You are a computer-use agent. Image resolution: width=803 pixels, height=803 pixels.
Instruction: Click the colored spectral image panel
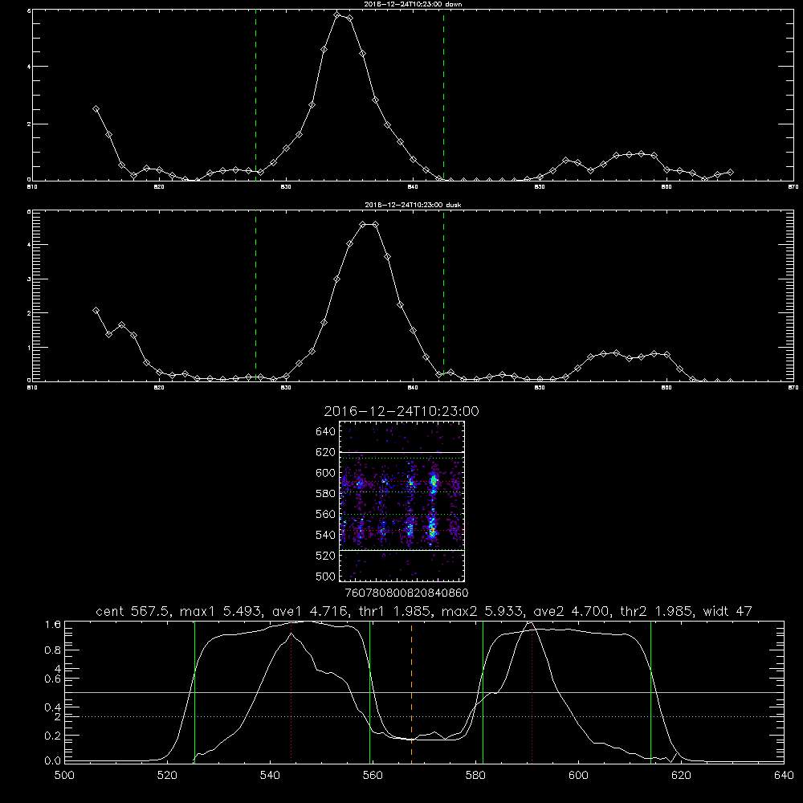(402, 501)
